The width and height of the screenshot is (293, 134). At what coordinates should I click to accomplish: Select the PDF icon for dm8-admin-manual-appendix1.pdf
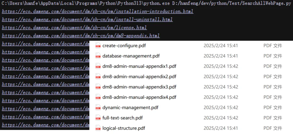click(98, 66)
